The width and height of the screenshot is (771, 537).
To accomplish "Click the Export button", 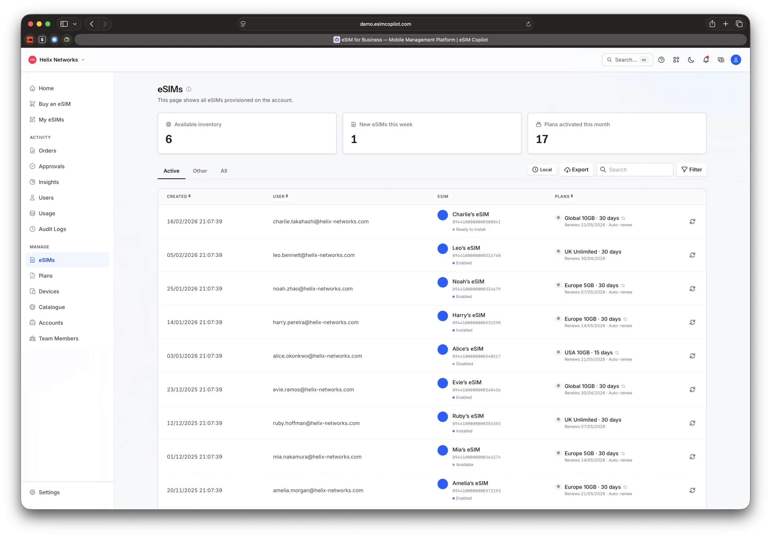I will pos(576,170).
